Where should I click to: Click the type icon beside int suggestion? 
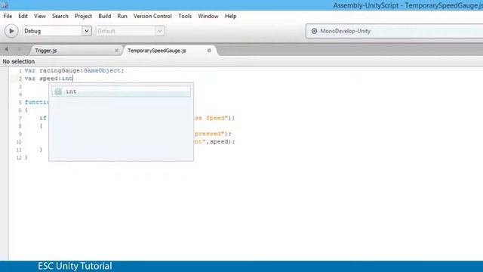[x=58, y=91]
